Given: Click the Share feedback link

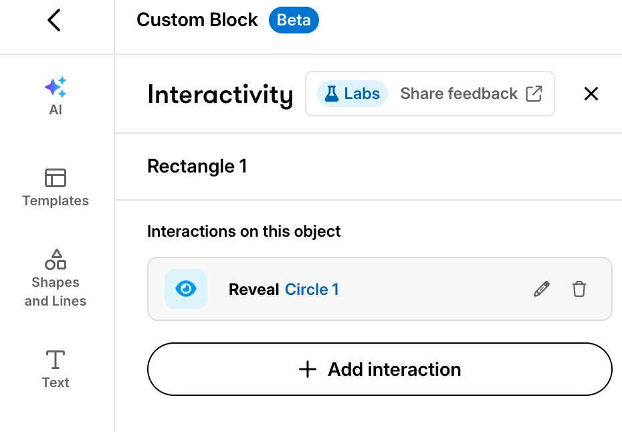Looking at the screenshot, I should click(459, 94).
